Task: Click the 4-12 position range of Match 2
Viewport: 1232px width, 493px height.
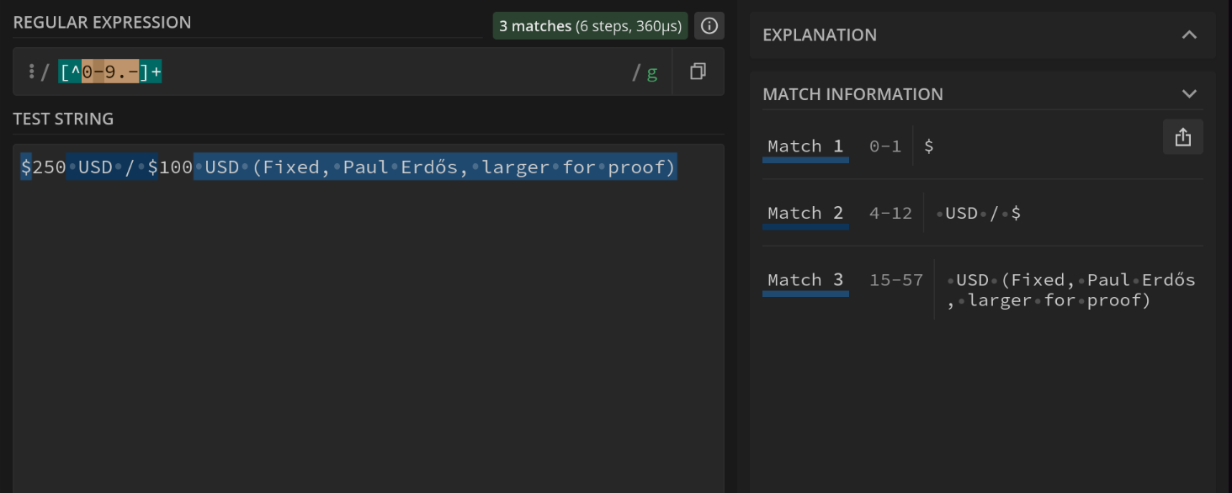Action: pyautogui.click(x=890, y=213)
